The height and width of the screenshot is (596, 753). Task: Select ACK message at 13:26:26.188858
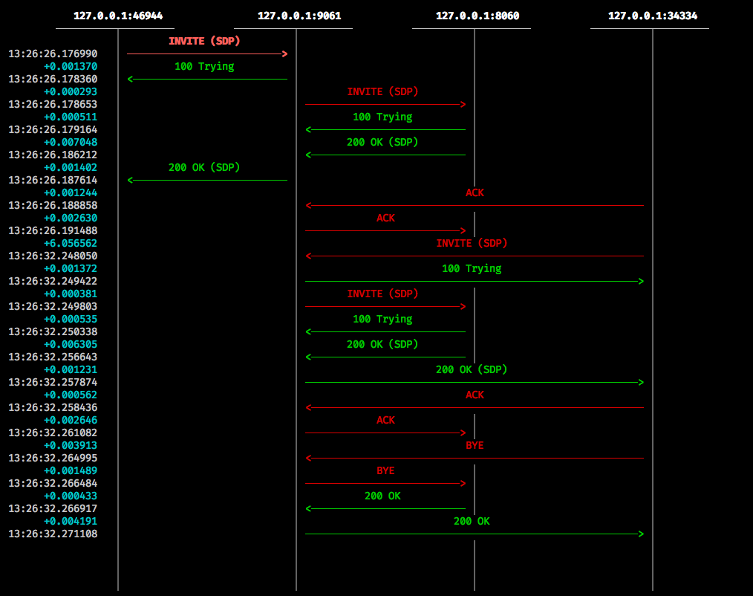pyautogui.click(x=475, y=193)
